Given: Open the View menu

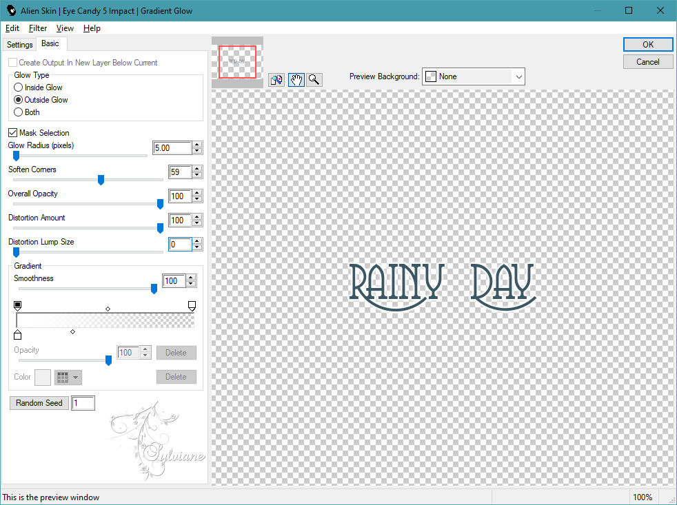Looking at the screenshot, I should click(x=65, y=28).
